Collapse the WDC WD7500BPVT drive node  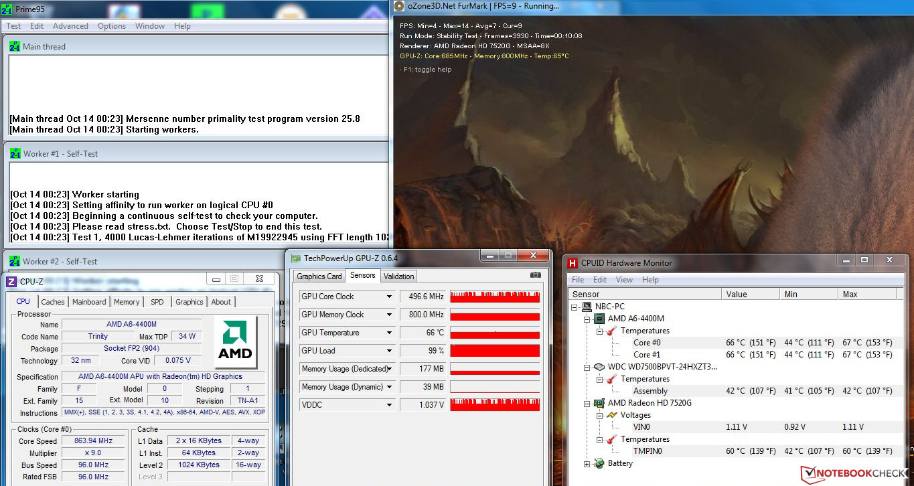click(587, 367)
